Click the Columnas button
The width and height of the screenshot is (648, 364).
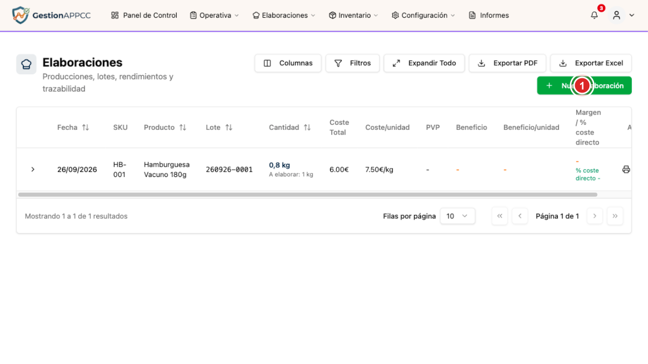click(288, 63)
